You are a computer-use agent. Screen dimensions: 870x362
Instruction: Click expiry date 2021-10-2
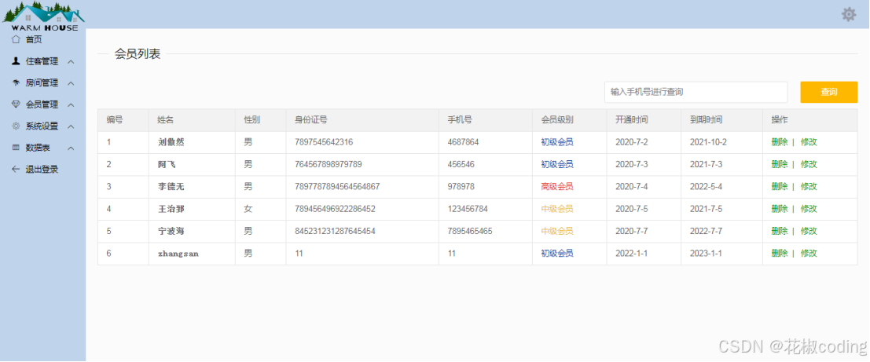click(x=708, y=142)
